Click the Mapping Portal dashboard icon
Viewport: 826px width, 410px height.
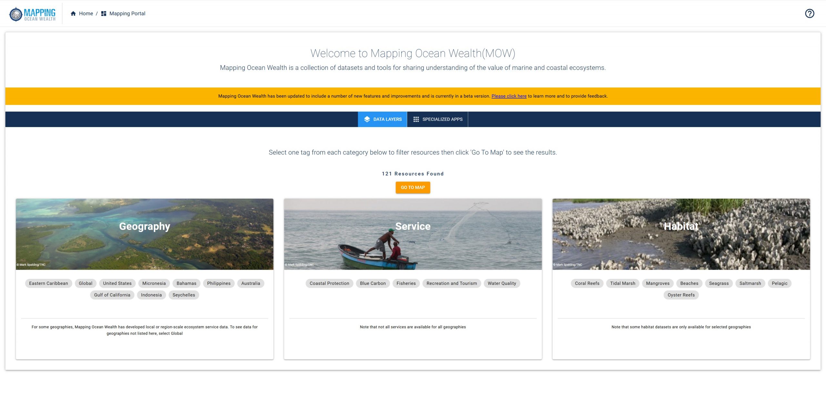point(104,14)
